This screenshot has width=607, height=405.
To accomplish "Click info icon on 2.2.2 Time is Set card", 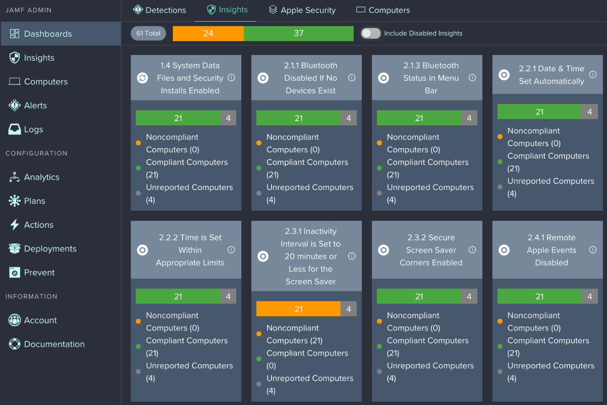I will coord(231,250).
